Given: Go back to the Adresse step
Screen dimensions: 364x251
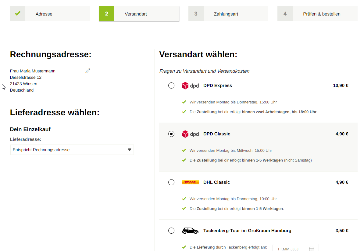Looking at the screenshot, I should point(50,14).
